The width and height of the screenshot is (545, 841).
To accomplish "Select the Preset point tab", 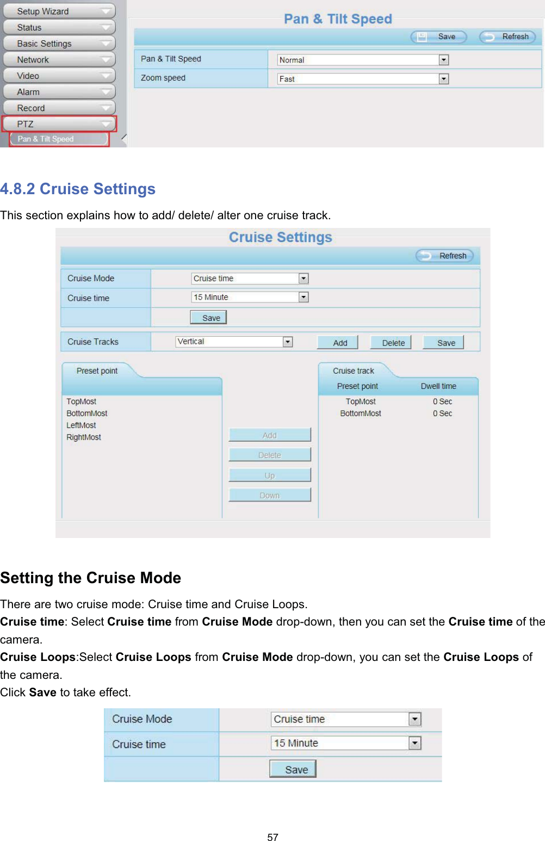I will coord(97,371).
